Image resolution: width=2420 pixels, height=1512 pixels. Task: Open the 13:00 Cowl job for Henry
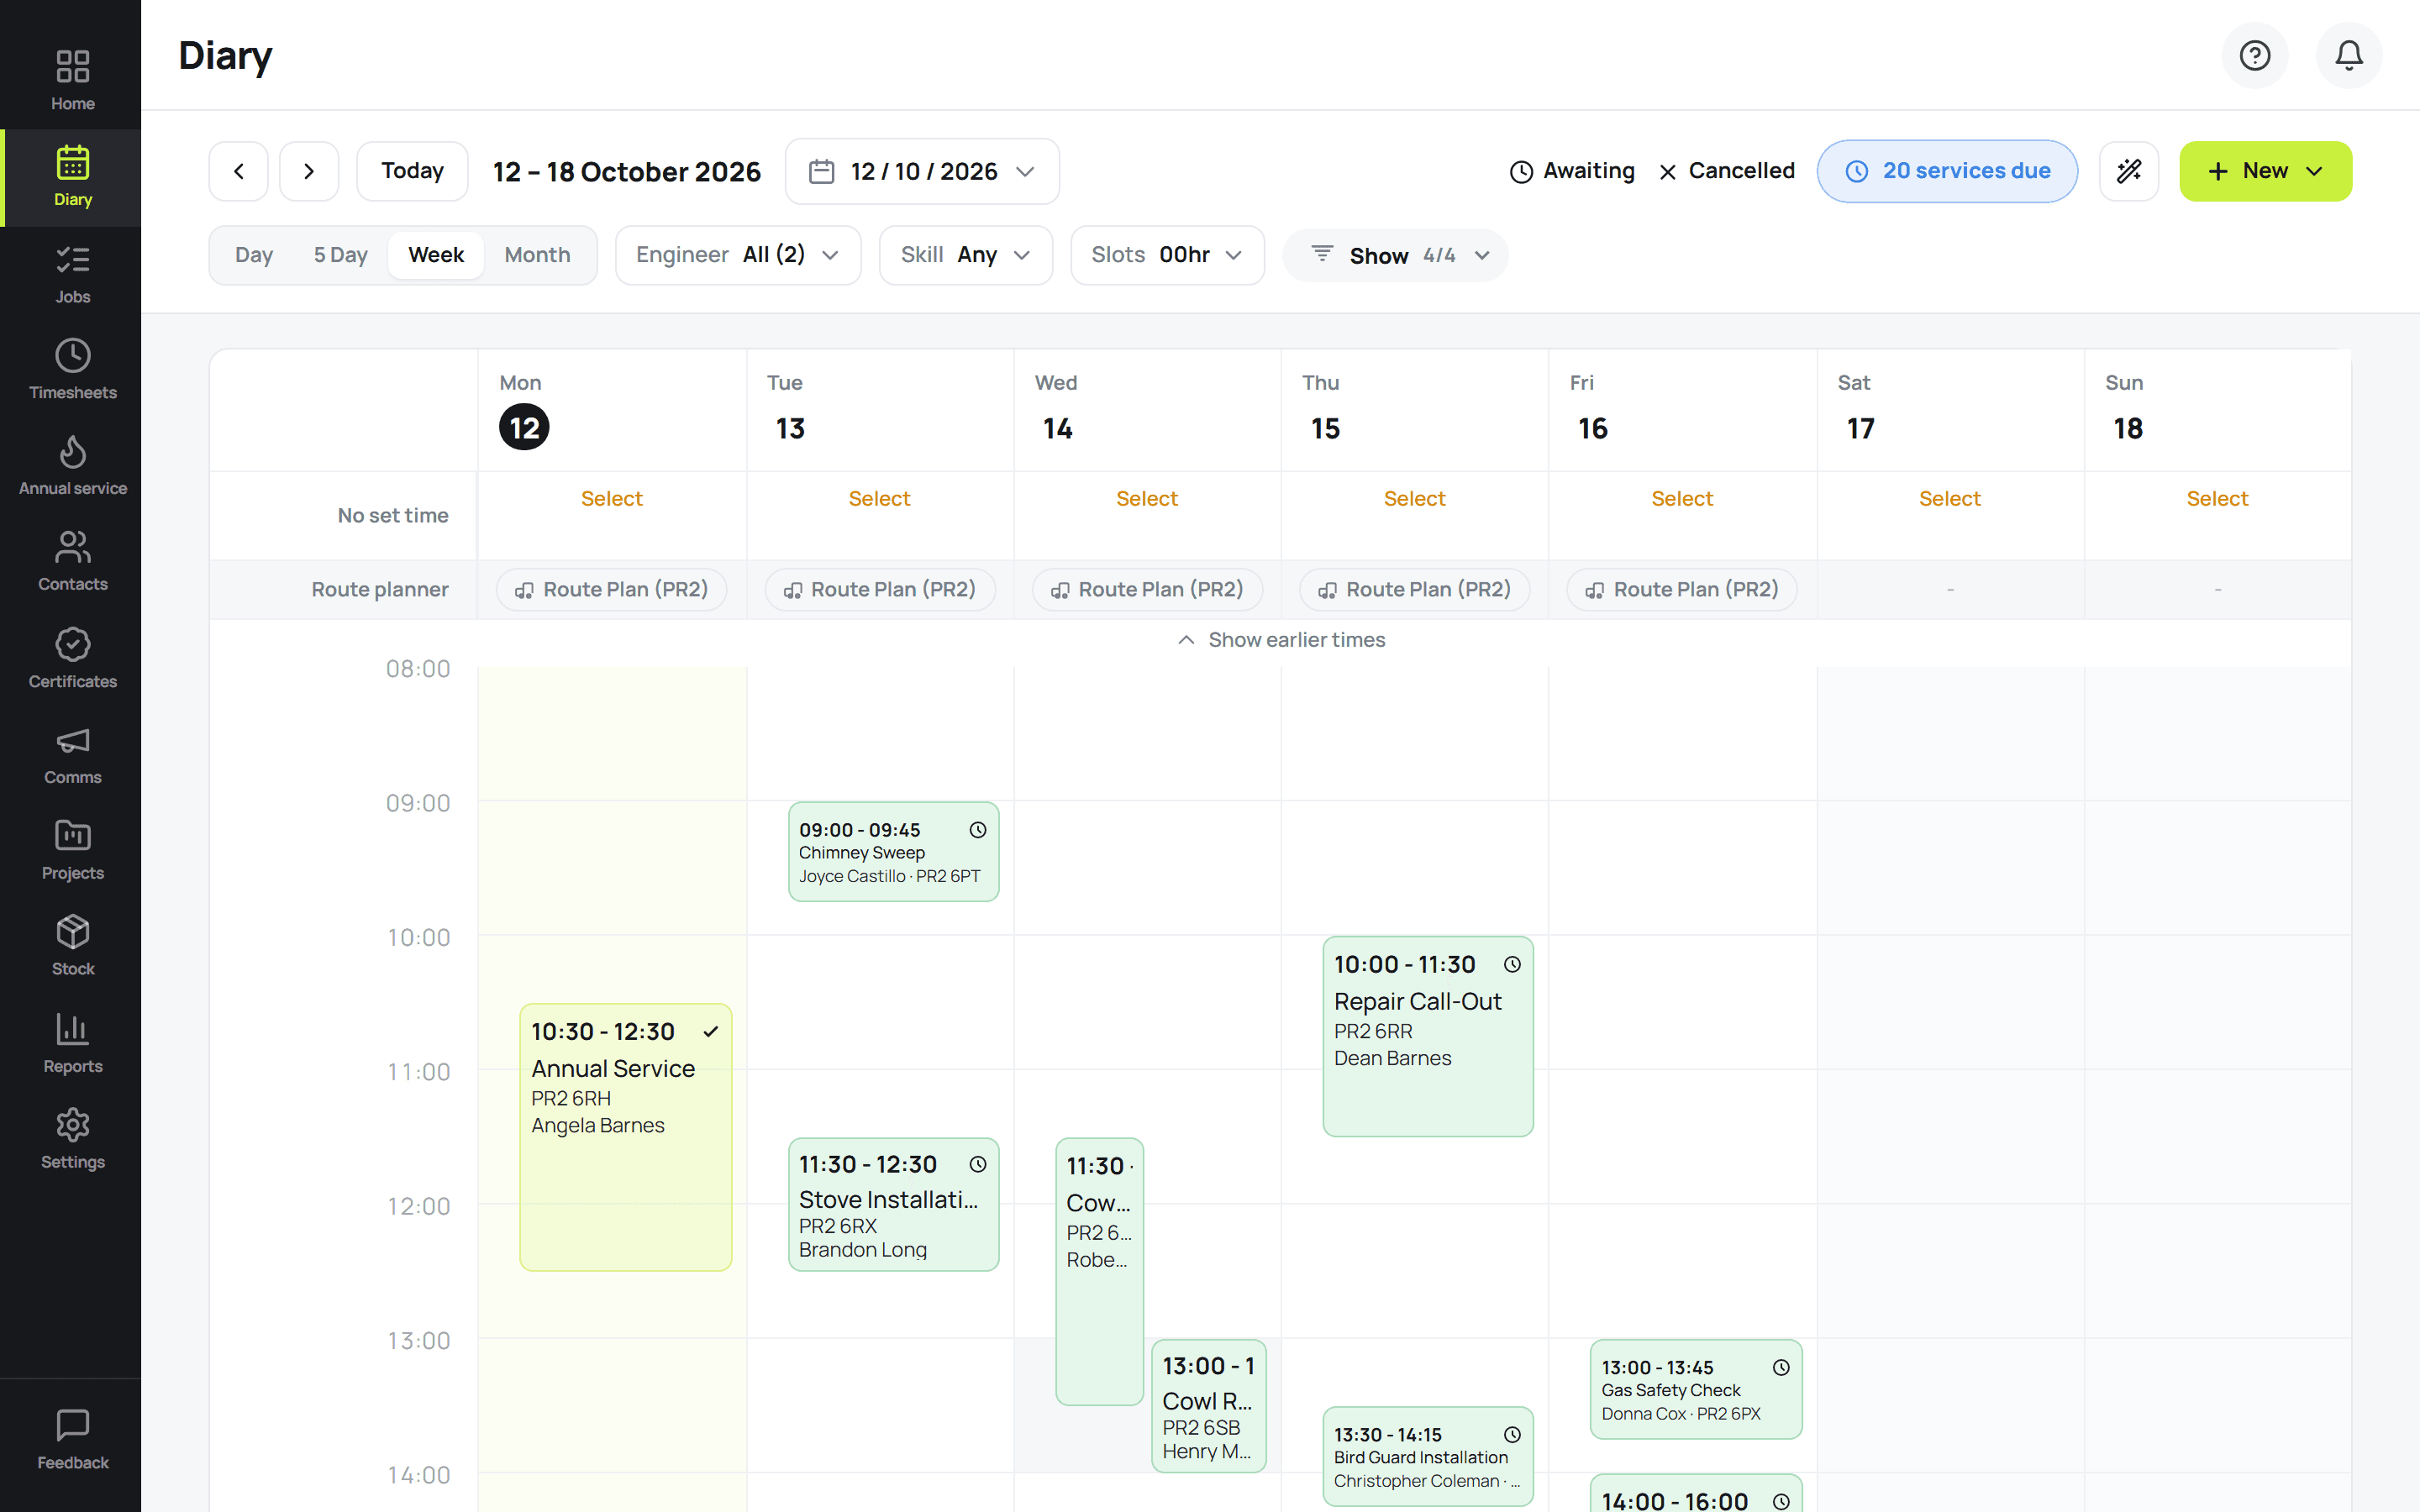click(1209, 1406)
